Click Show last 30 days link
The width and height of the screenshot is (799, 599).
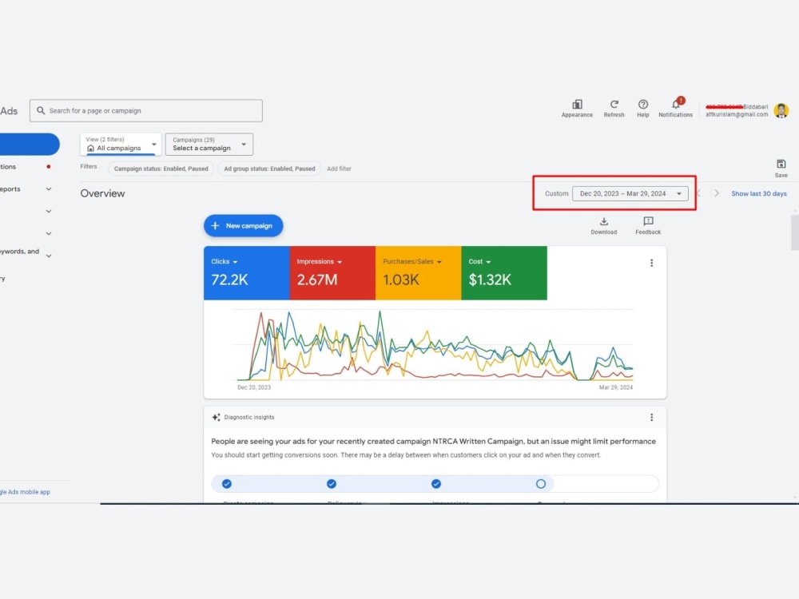[x=759, y=193]
